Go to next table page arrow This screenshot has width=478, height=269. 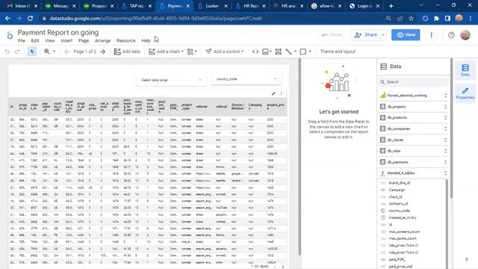pos(283,267)
